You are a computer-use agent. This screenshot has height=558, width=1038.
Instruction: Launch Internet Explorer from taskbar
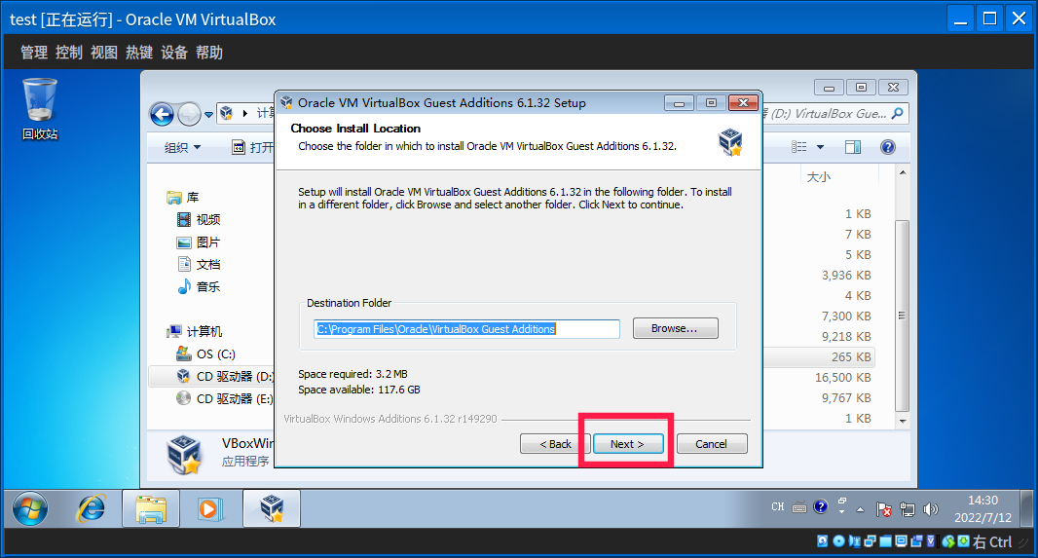[x=92, y=507]
